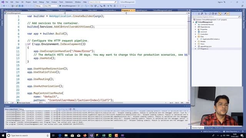Viewport: 246px width, 138px height.
Task: Expand the Views folder arrow
Action: [x=196, y=44]
